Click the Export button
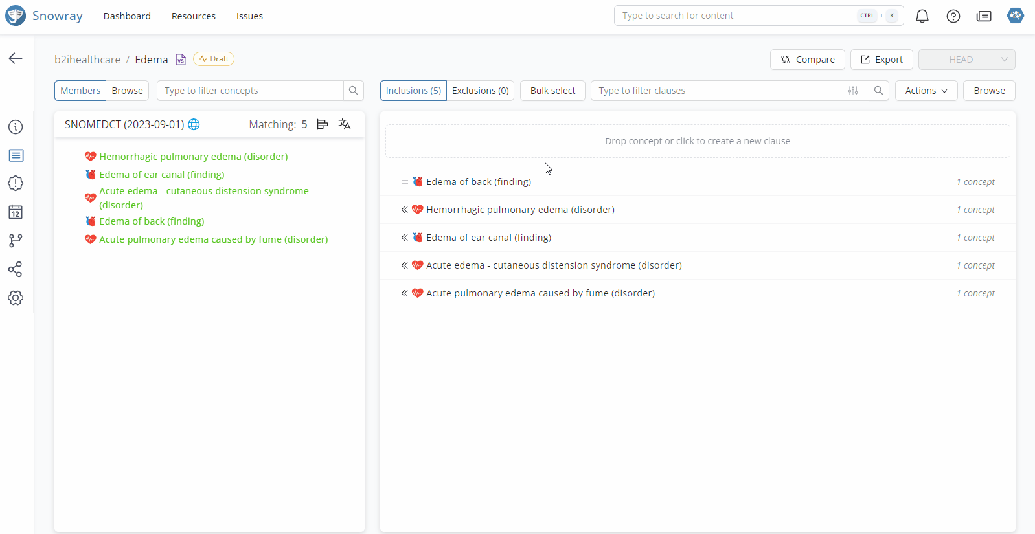Viewport: 1035px width, 534px height. tap(881, 60)
